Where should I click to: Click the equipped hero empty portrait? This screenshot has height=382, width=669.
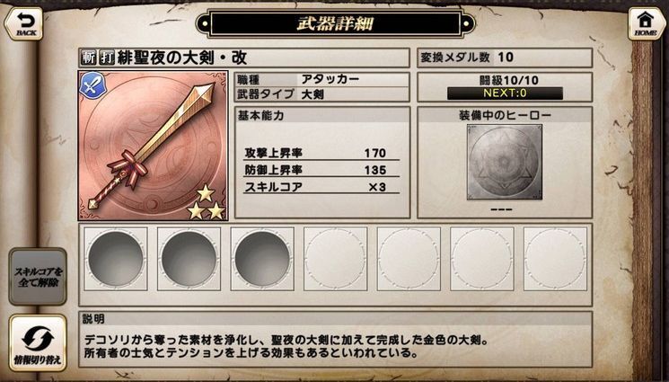coord(505,162)
